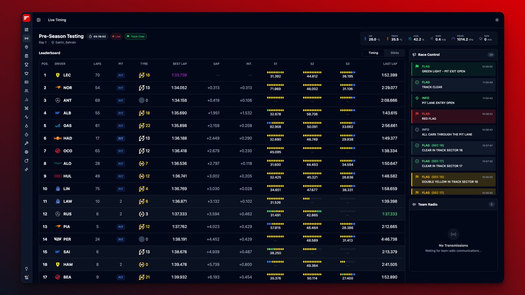Open DOUBLE YELLOW IN TRACK SECTOR 18 message

[453, 179]
